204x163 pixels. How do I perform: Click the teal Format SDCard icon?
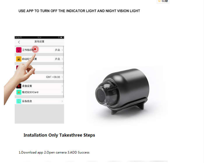(x=19, y=92)
